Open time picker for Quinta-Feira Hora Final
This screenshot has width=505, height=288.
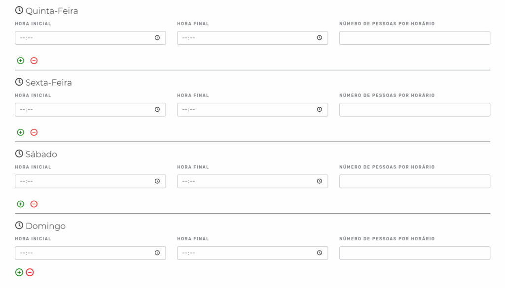[x=320, y=37]
